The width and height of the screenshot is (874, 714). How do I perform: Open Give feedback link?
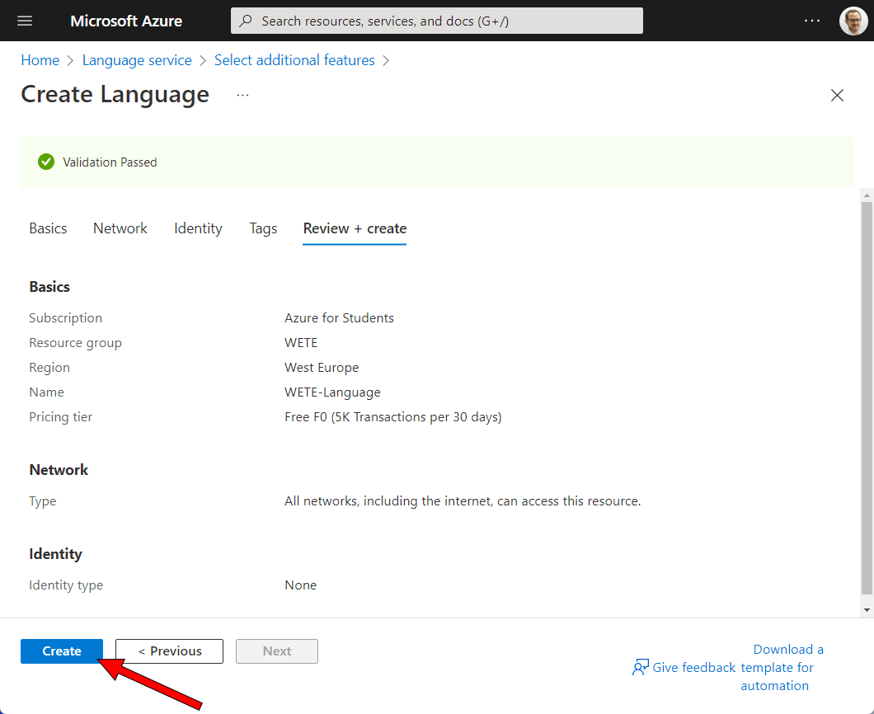[694, 667]
